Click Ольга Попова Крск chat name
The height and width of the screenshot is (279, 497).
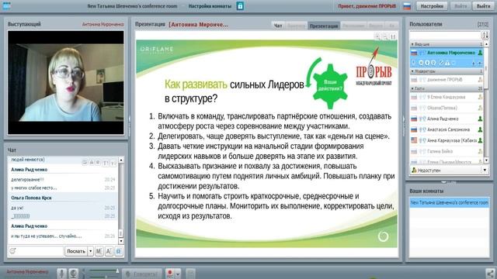31,198
